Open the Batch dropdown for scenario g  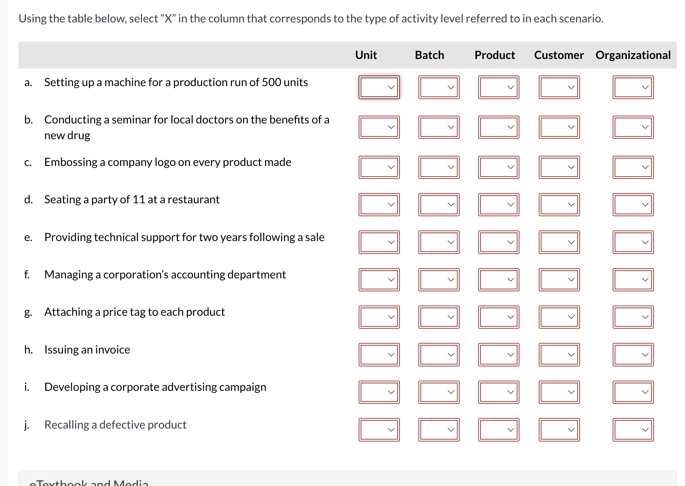[438, 317]
